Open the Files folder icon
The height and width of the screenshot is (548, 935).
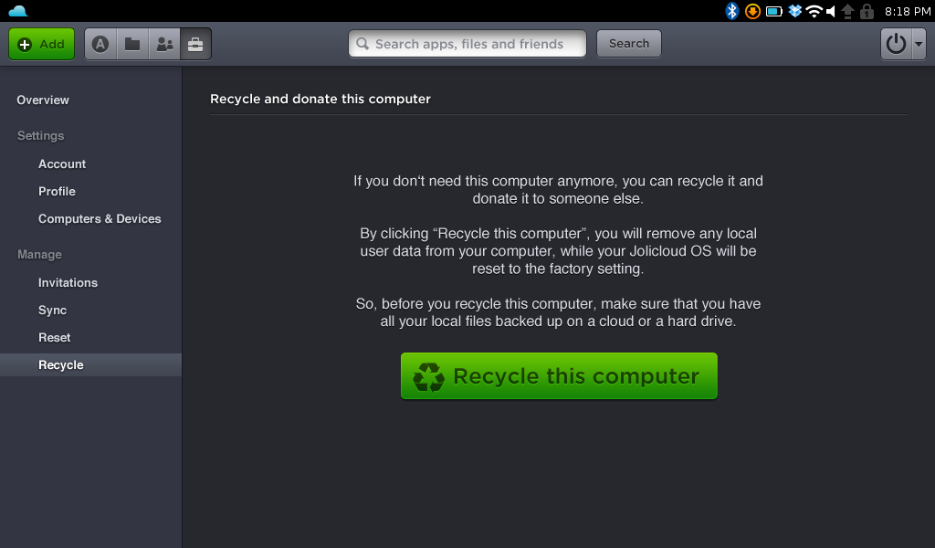click(132, 44)
